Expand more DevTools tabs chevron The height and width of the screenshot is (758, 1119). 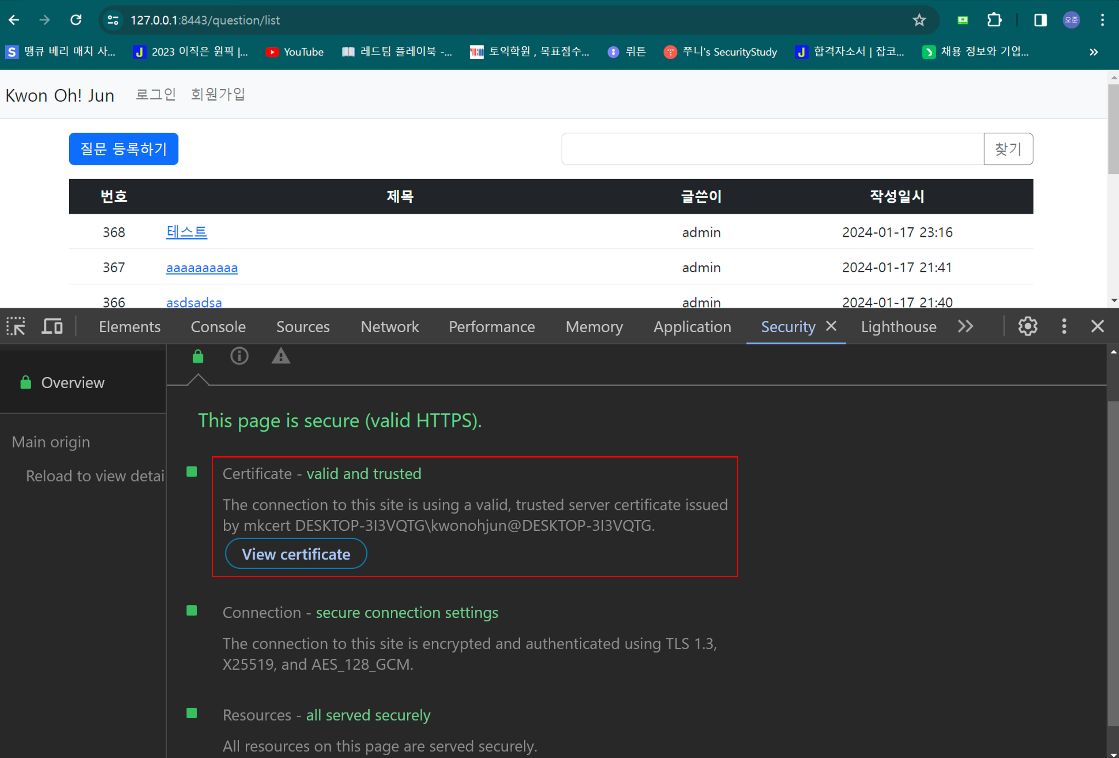965,326
